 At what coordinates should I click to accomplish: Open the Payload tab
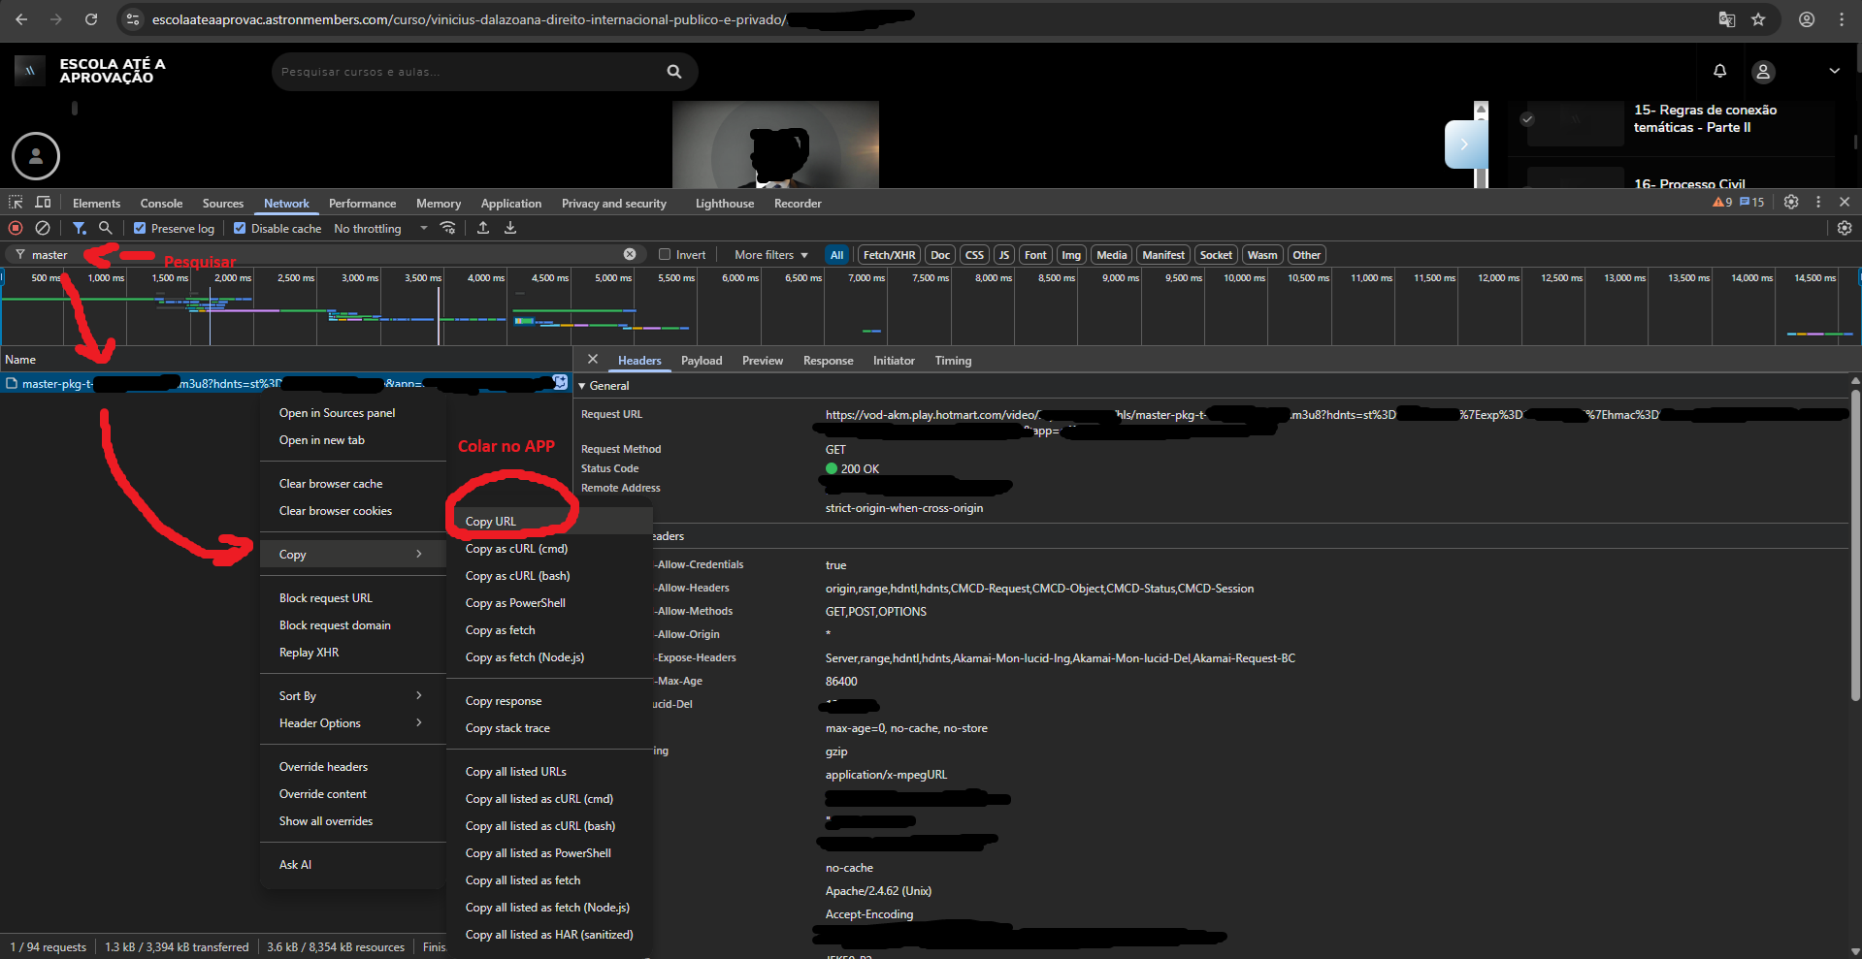[x=702, y=361]
